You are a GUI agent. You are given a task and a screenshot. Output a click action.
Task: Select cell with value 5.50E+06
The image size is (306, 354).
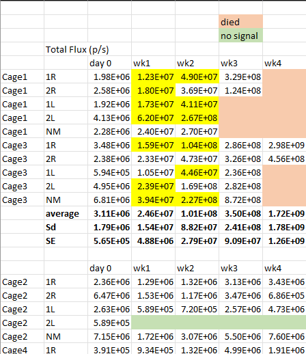click(240, 336)
